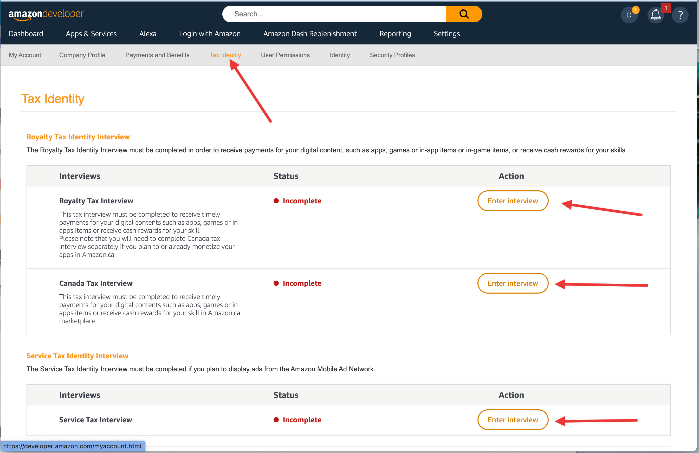Open Login with Amazon
Image resolution: width=699 pixels, height=453 pixels.
(210, 34)
